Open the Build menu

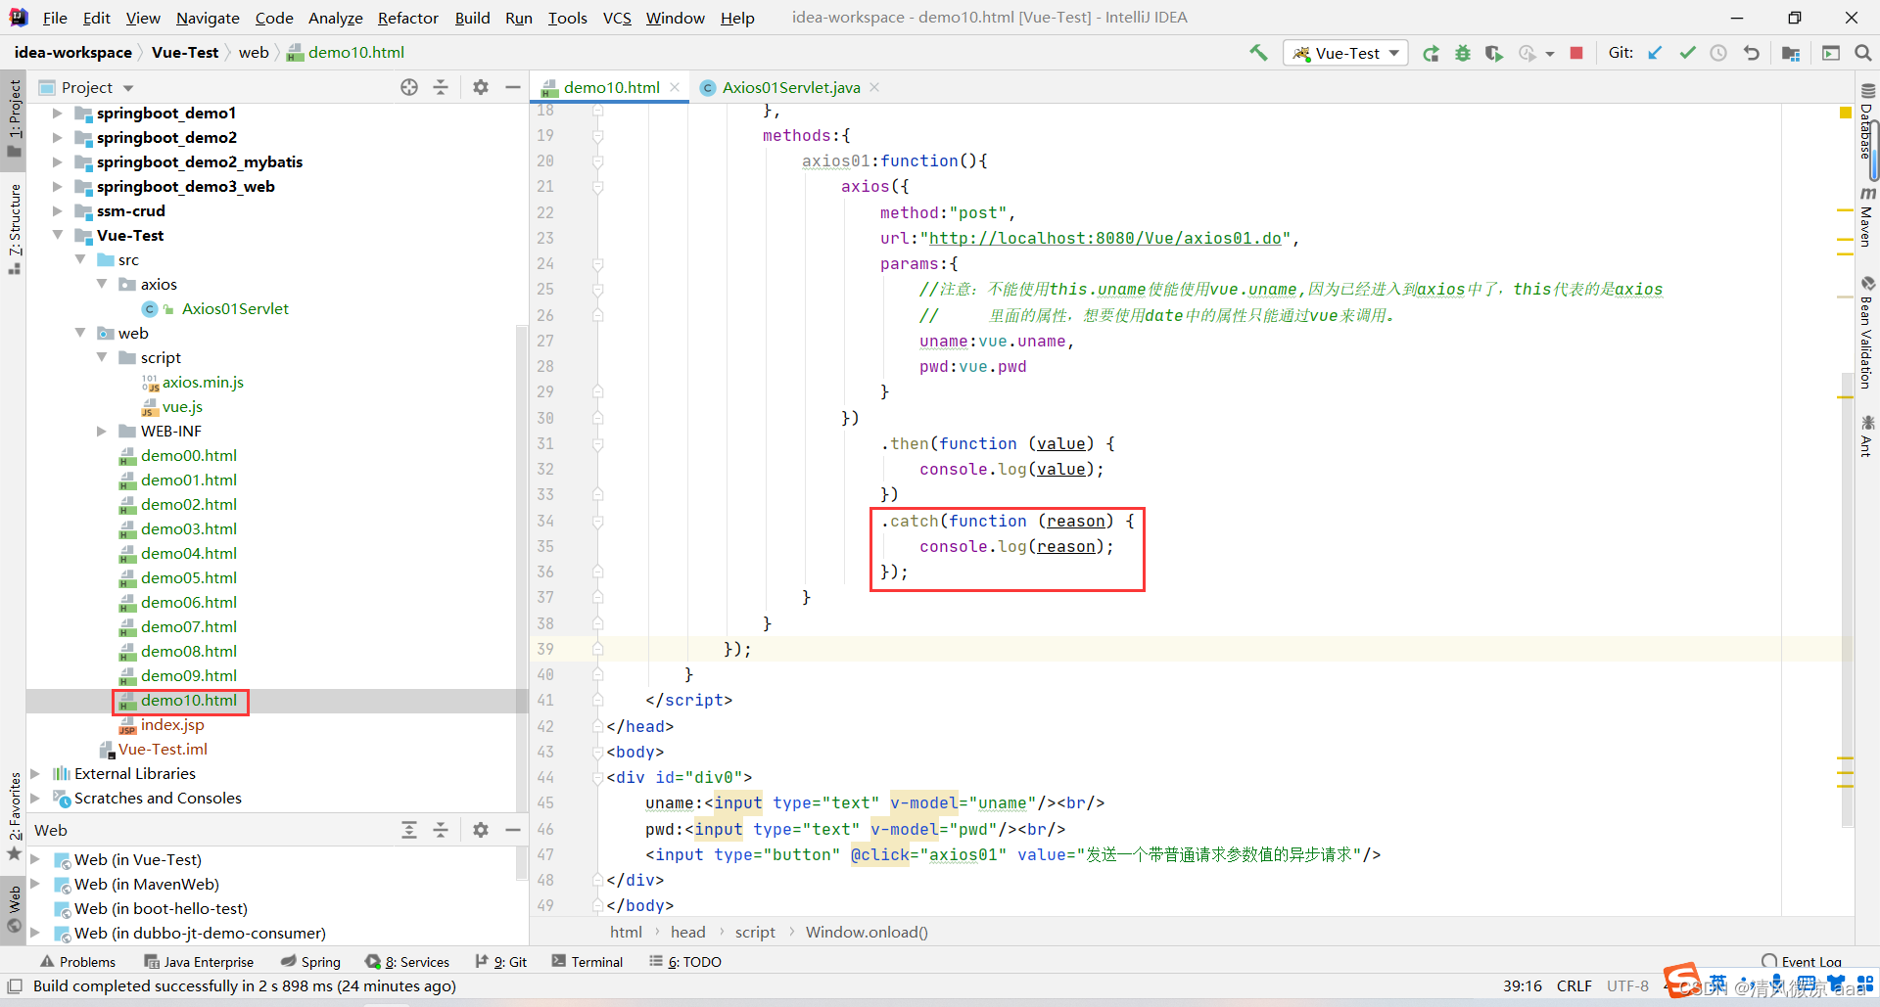(472, 18)
